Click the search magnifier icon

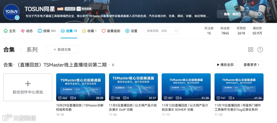pyautogui.click(x=176, y=31)
